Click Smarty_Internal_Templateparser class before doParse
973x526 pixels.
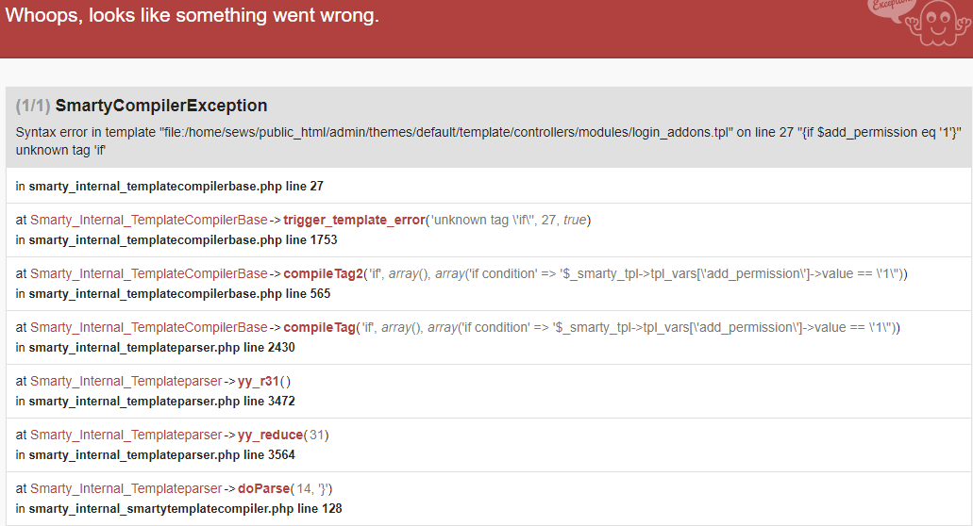tap(126, 489)
